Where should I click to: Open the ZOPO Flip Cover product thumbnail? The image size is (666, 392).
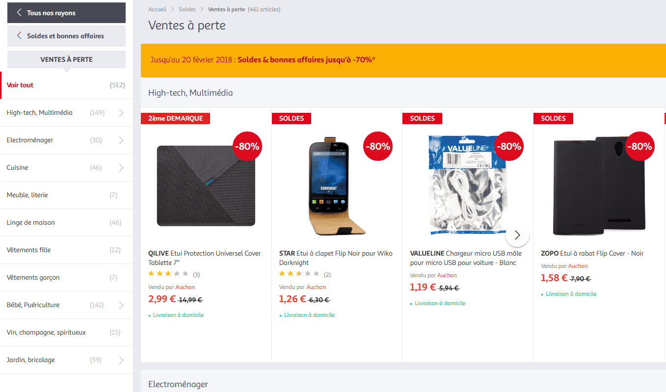pyautogui.click(x=598, y=186)
